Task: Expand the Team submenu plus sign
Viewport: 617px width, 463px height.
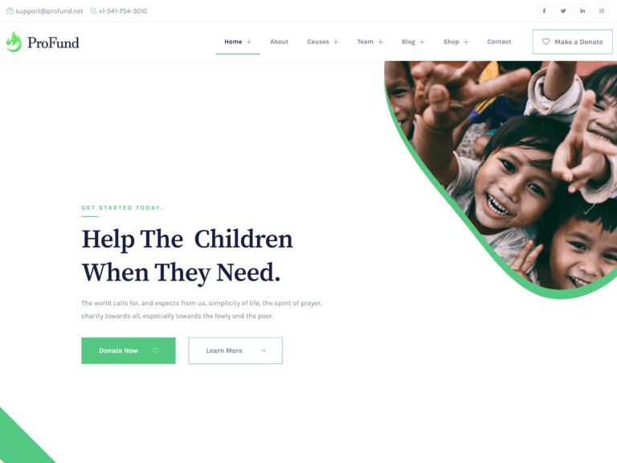Action: coord(381,42)
